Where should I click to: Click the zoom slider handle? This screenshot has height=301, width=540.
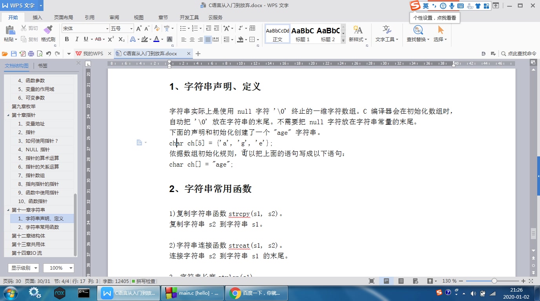pyautogui.click(x=494, y=281)
